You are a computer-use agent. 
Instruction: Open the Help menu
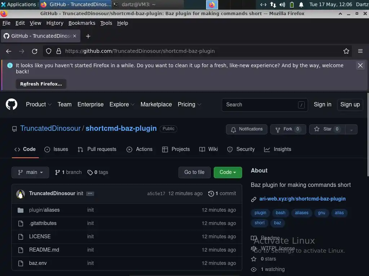pos(123,23)
